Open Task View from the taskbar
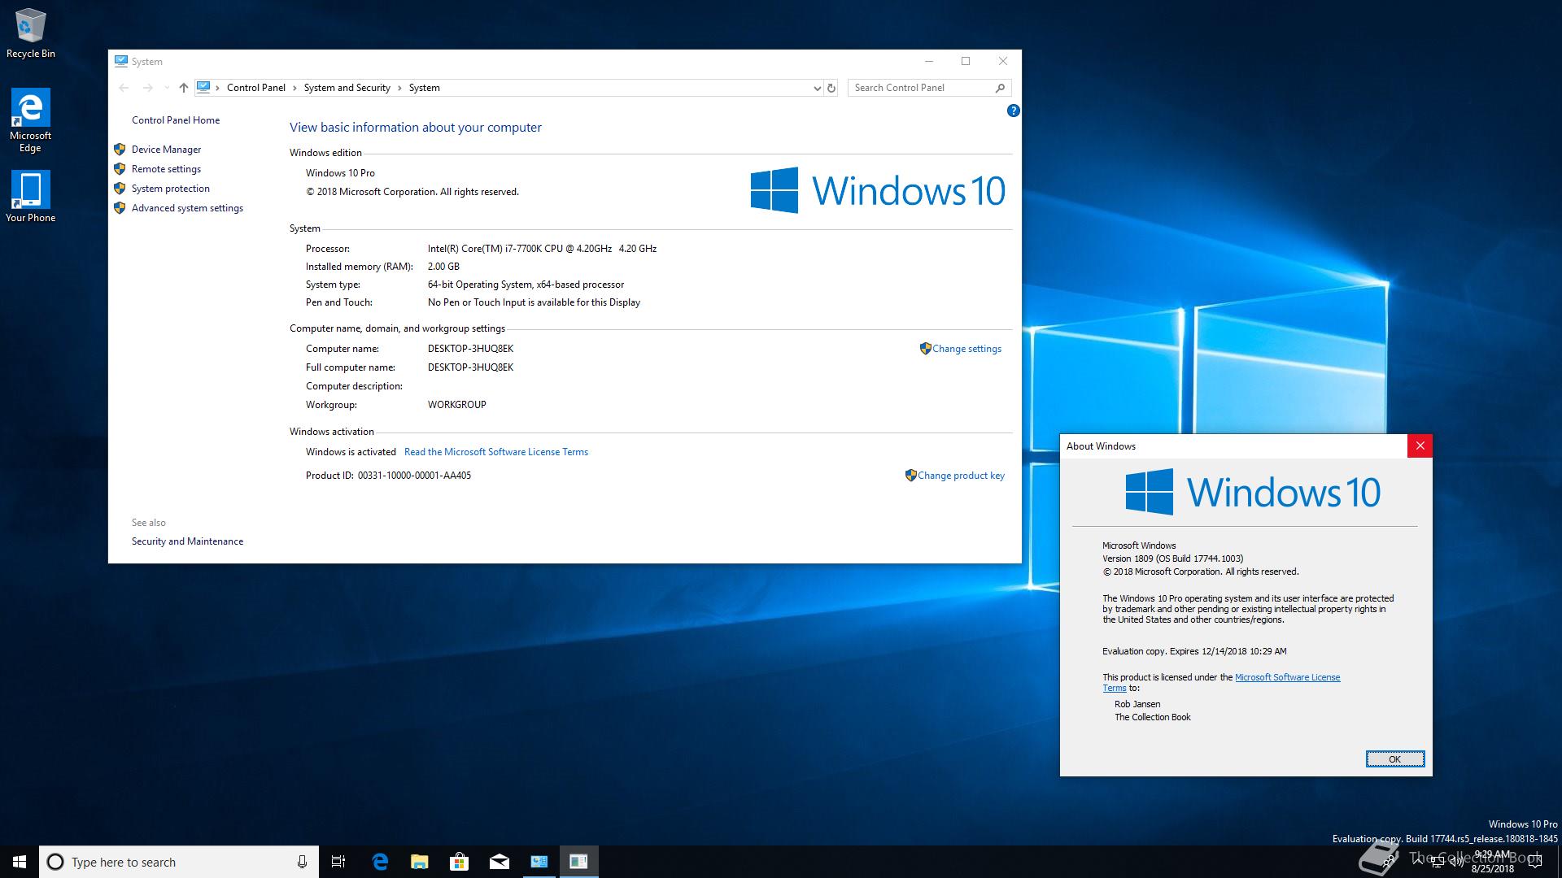 338,862
